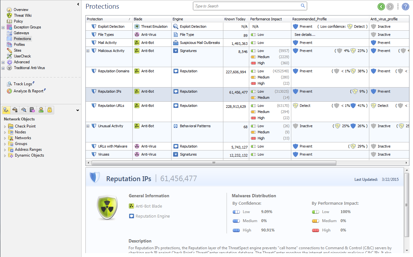Image resolution: width=413 pixels, height=257 pixels.
Task: Select the Mail Activity protection row
Action: [x=248, y=43]
